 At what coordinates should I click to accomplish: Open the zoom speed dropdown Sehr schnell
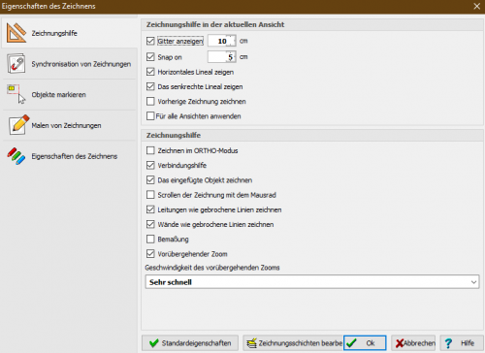[312, 282]
